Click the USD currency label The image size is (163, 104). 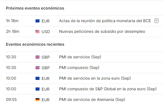46,32
